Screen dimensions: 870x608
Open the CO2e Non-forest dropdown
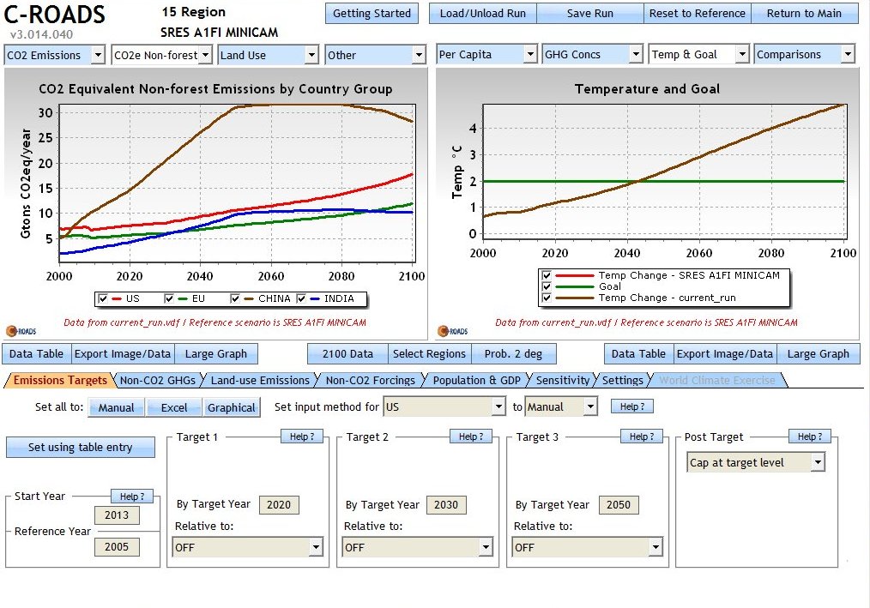click(x=161, y=55)
